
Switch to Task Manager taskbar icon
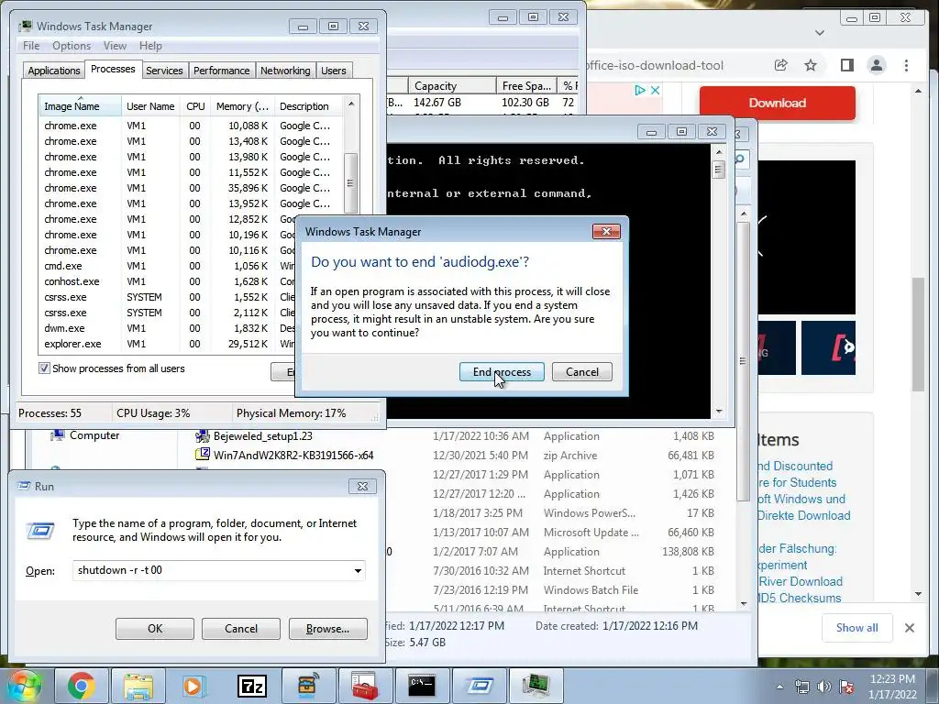point(536,686)
